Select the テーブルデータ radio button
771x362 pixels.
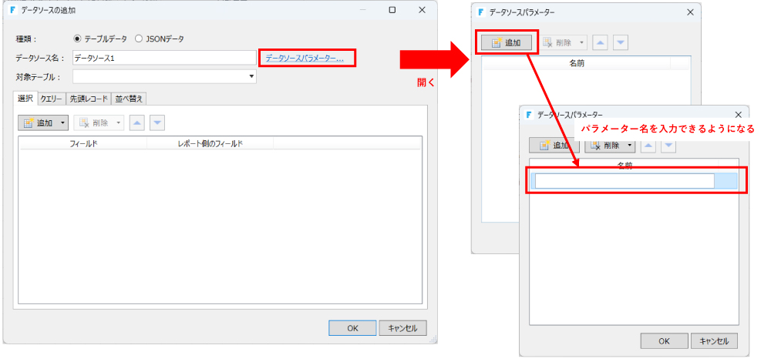pos(77,39)
